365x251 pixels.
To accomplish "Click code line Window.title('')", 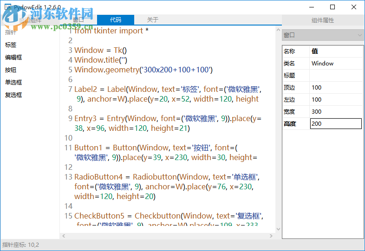I will tap(101, 60).
